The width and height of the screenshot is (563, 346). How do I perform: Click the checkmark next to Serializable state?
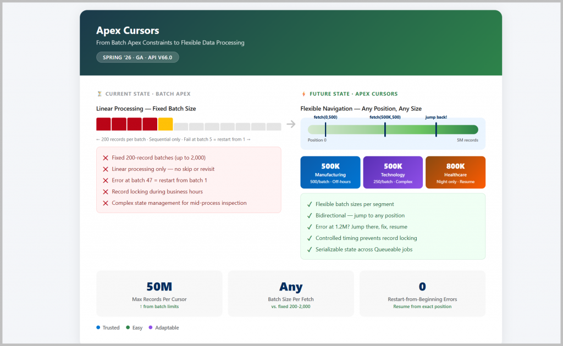coord(310,249)
